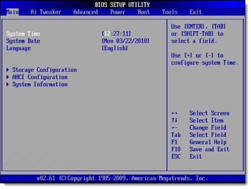
Task: Highlight the System Time label
Action: click(x=23, y=33)
